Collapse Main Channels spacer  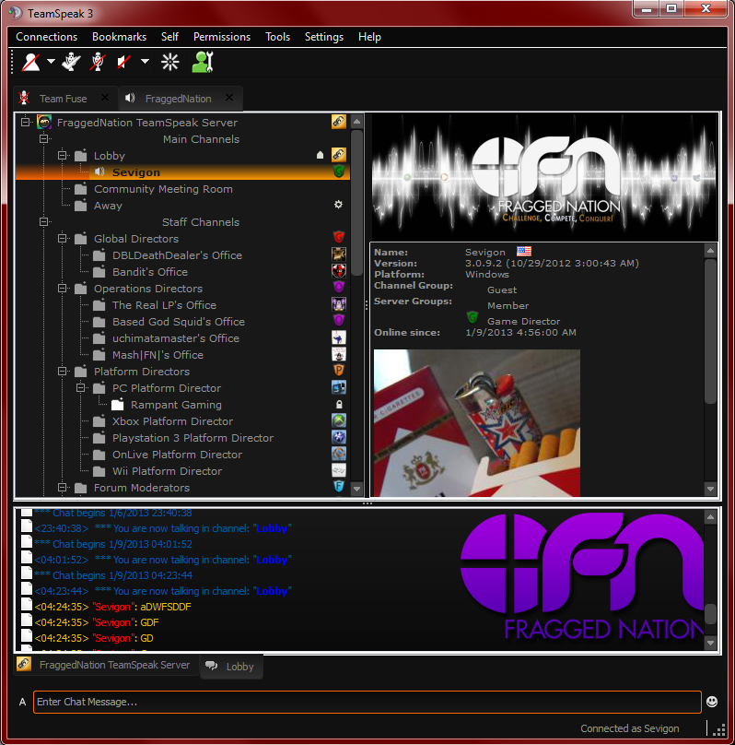(43, 138)
